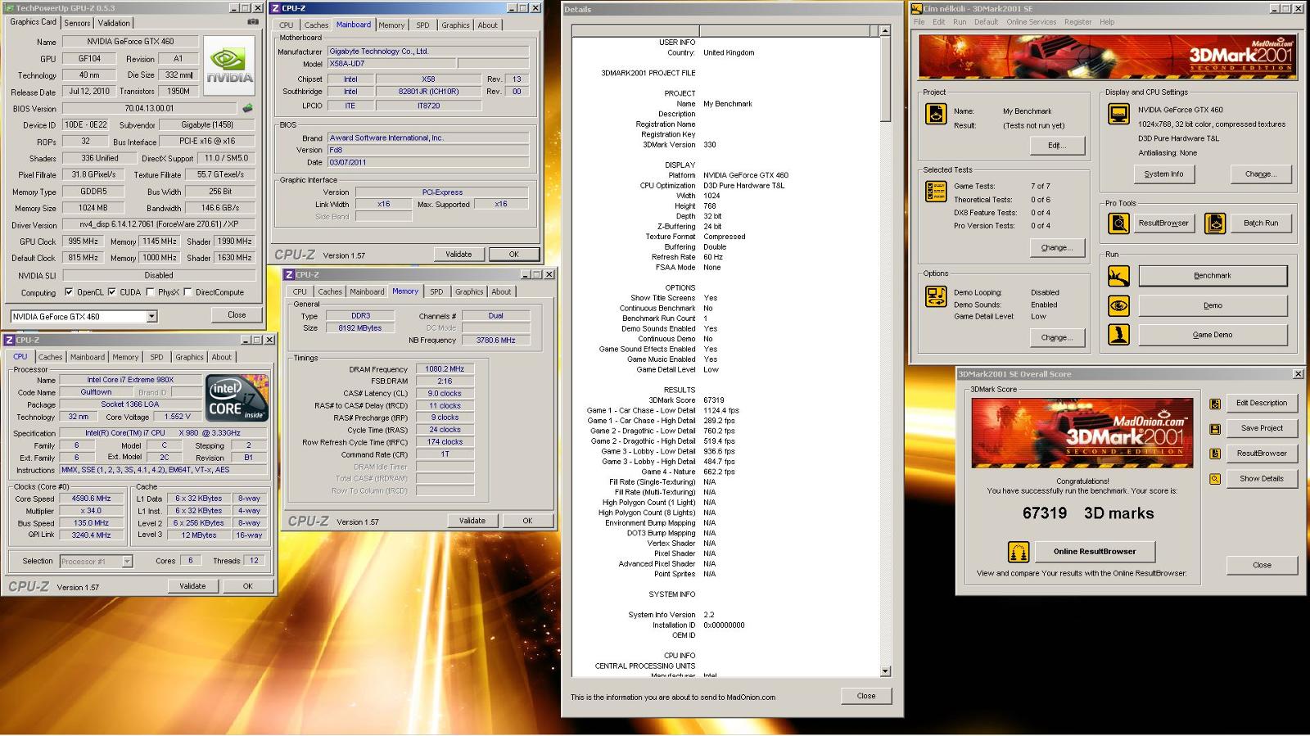1310x736 pixels.
Task: Open the Processor #1 selection dropdown
Action: point(127,562)
